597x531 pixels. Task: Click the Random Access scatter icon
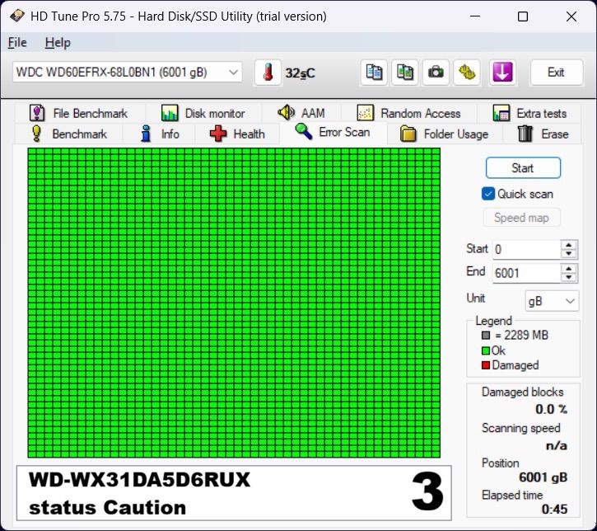pyautogui.click(x=365, y=113)
